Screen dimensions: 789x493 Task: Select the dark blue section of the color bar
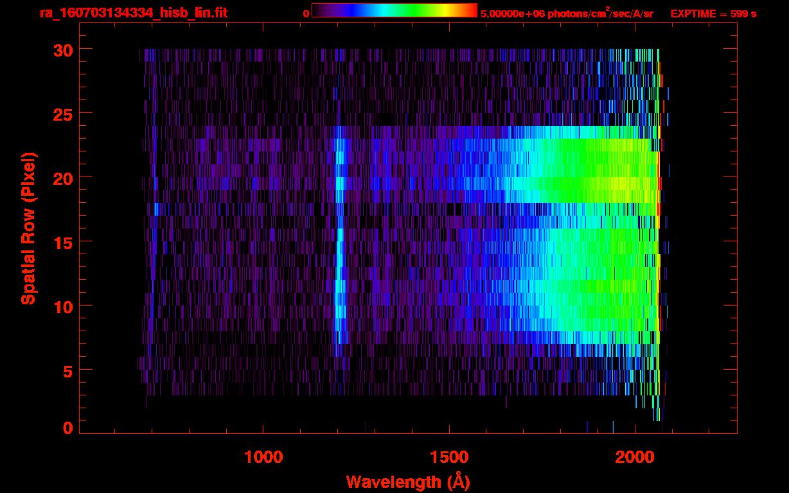[x=341, y=10]
